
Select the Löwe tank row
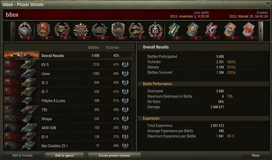68,73
